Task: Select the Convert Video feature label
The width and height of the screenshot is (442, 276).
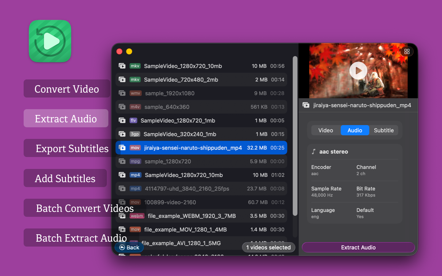Action: click(67, 89)
